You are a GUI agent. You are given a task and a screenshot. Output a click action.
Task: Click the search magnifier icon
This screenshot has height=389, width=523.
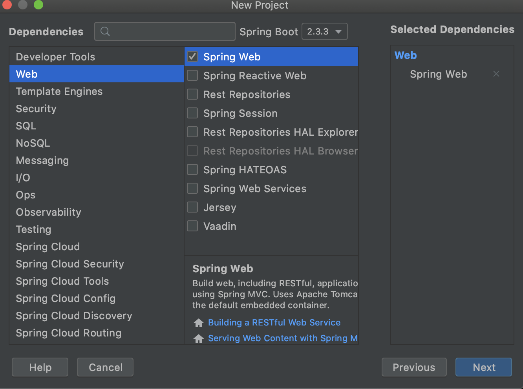tap(105, 31)
